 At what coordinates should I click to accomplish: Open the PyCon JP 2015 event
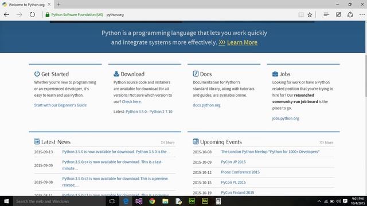point(233,162)
